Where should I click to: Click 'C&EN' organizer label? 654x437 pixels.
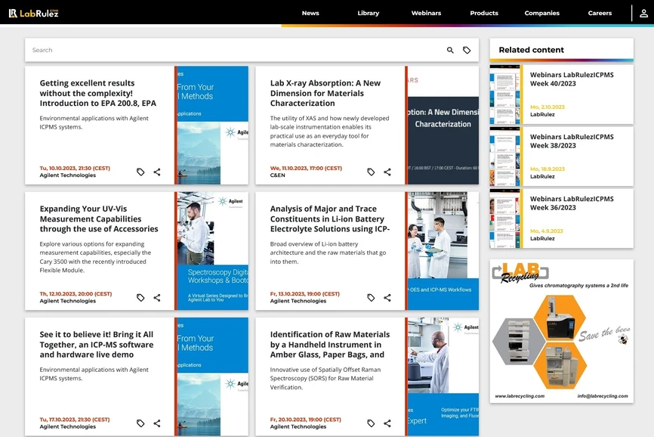pos(277,175)
